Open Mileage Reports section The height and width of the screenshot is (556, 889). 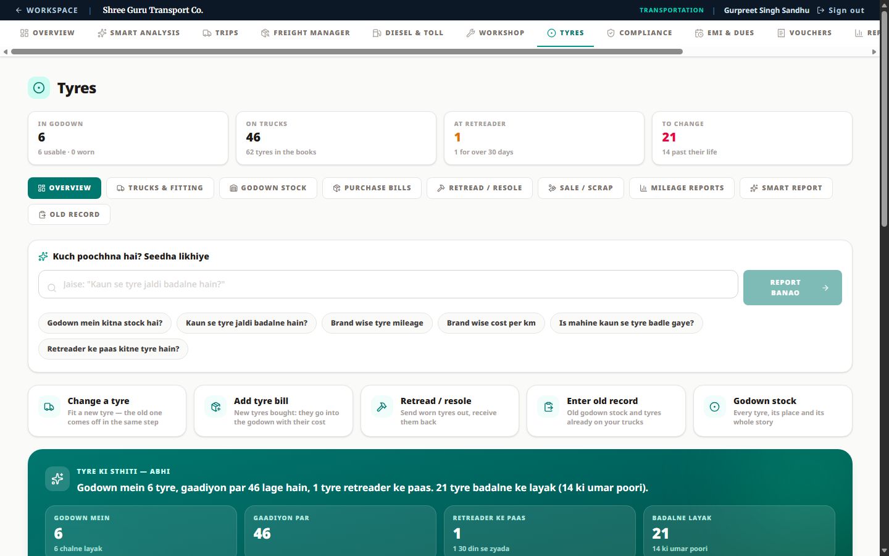[x=682, y=188]
